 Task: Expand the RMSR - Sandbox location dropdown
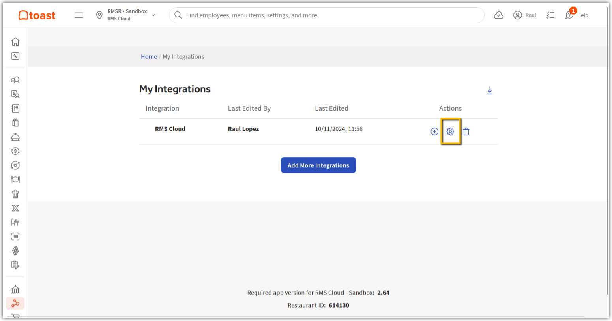126,15
